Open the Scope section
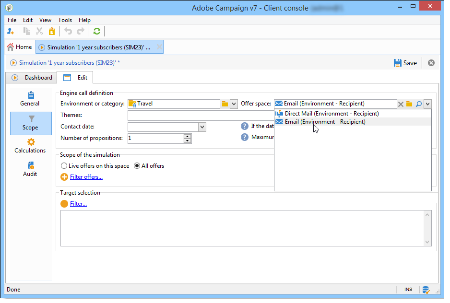The image size is (450, 303). [31, 124]
